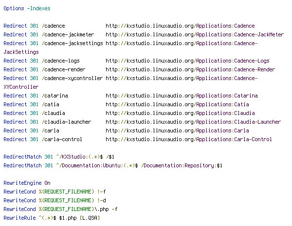Click the '$1.php' substitution
Viewport: 292px width, 226px height.
coord(68,218)
